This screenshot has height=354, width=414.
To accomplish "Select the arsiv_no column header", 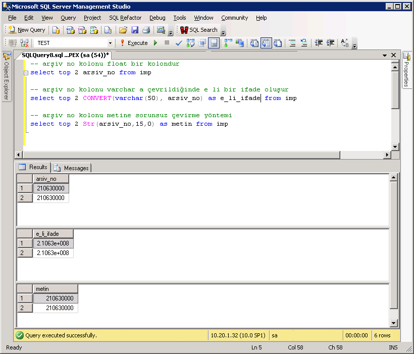I will [x=50, y=179].
